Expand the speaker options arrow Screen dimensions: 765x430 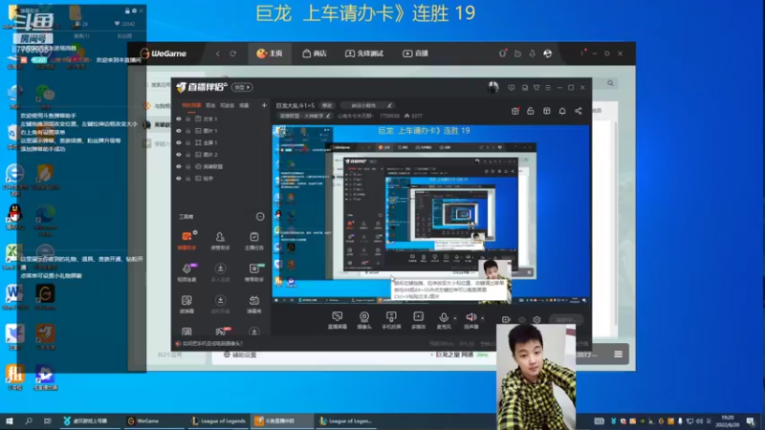[483, 318]
